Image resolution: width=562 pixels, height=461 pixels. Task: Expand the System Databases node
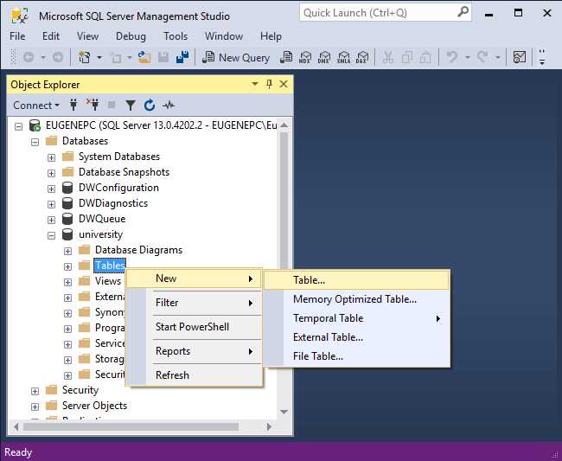[52, 157]
